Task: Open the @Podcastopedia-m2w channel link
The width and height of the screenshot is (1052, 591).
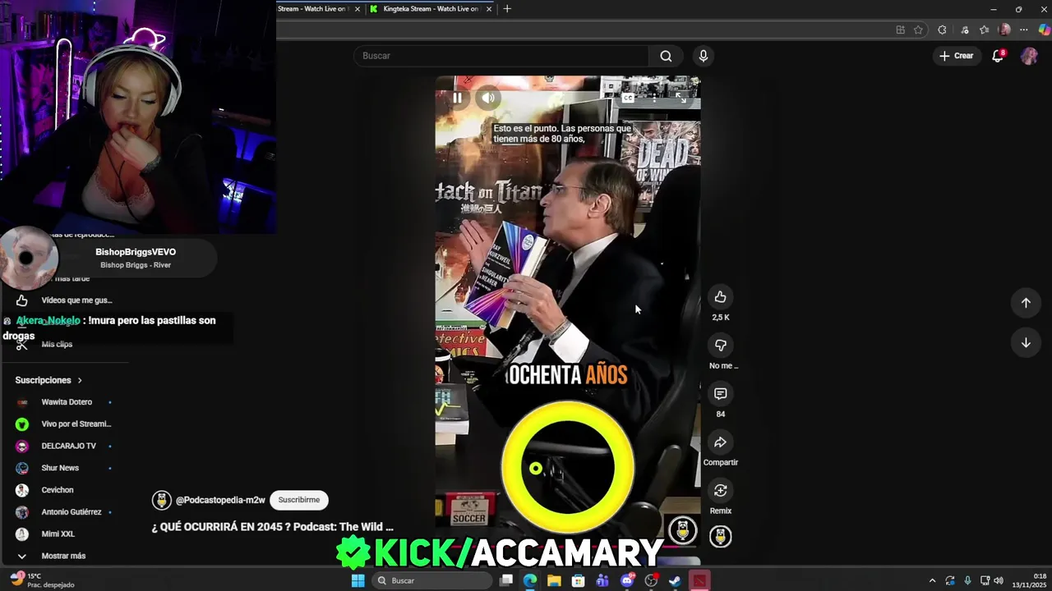Action: click(x=220, y=500)
